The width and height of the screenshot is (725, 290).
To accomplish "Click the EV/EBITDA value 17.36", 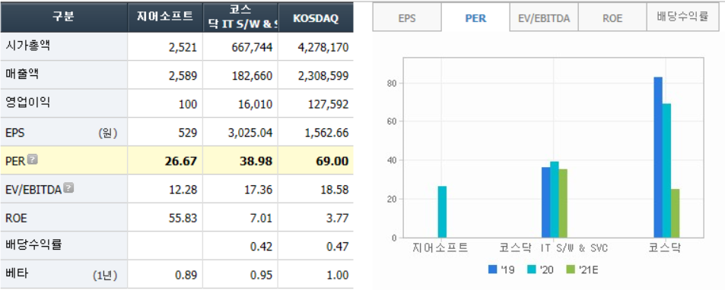I will pos(259,190).
